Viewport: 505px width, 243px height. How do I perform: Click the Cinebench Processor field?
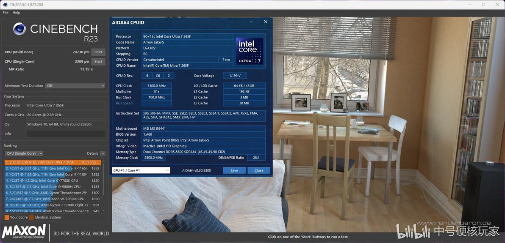[66, 105]
